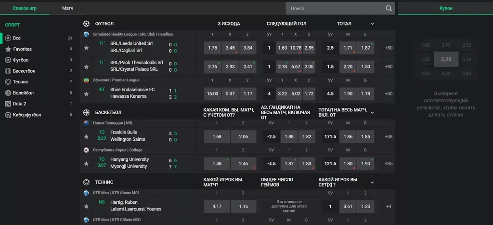The width and height of the screenshot is (493, 225).
Task: Mark Franklin Bulls match as favorite
Action: (x=86, y=136)
